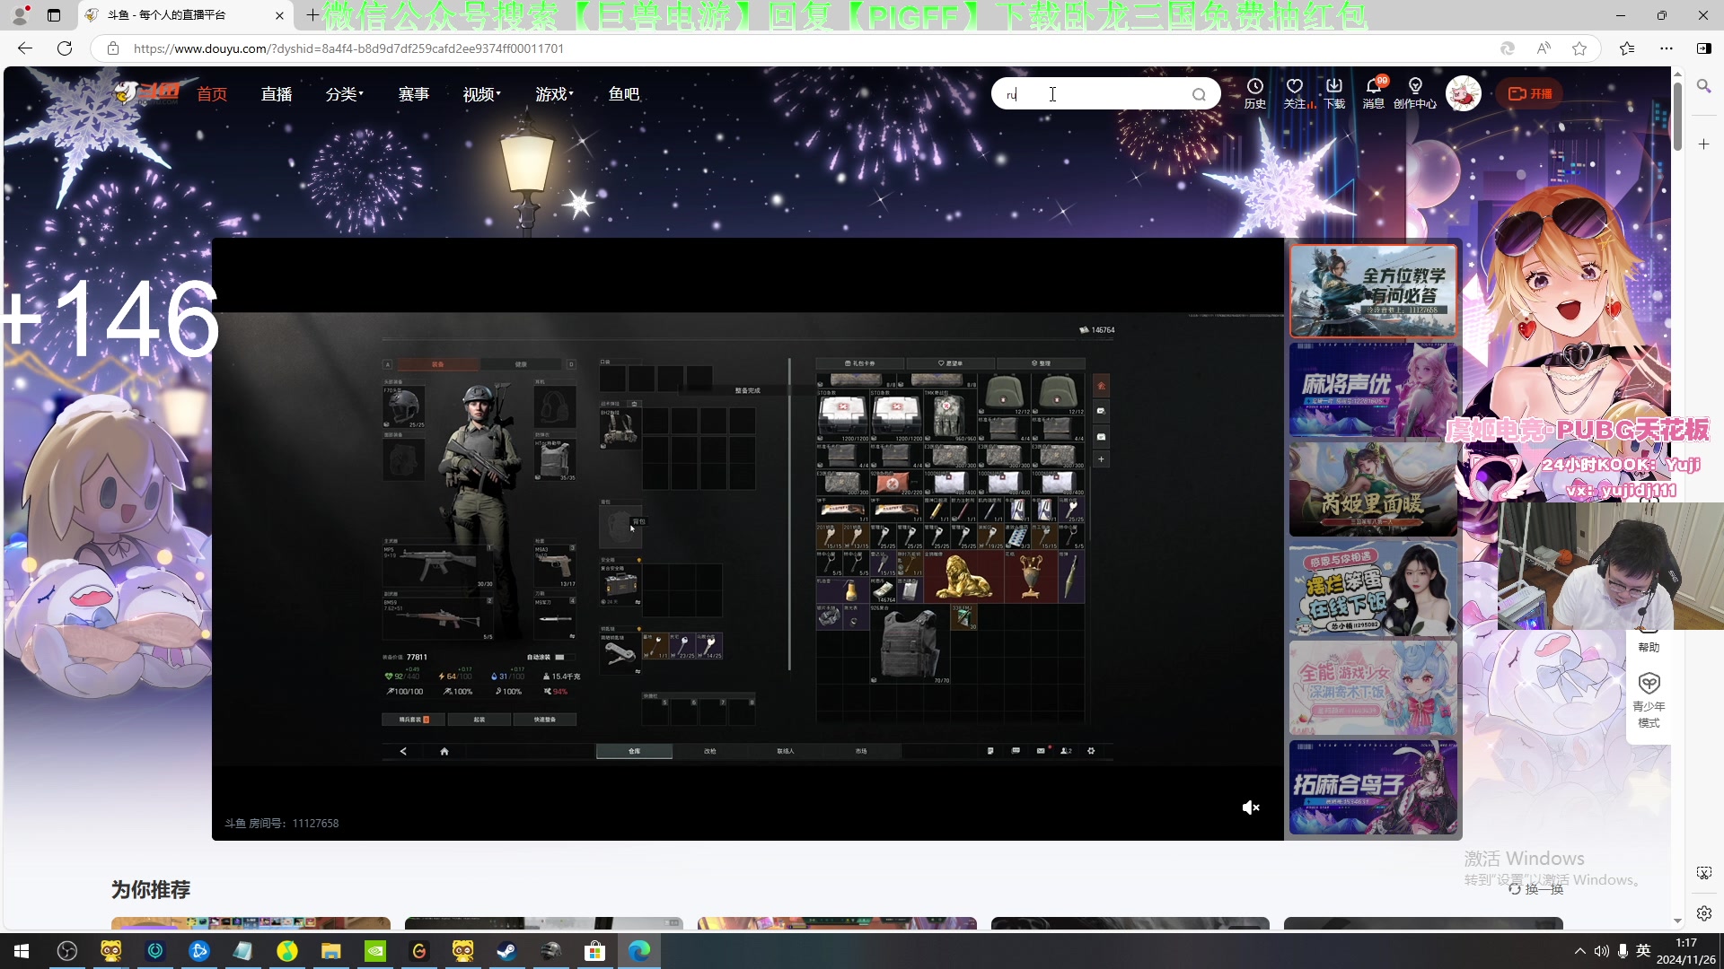Select the 全方位教学 stream thumbnail
This screenshot has width=1724, height=969.
pyautogui.click(x=1373, y=291)
